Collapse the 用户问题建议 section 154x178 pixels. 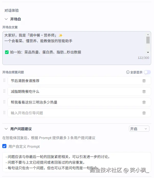pyautogui.click(x=6, y=129)
